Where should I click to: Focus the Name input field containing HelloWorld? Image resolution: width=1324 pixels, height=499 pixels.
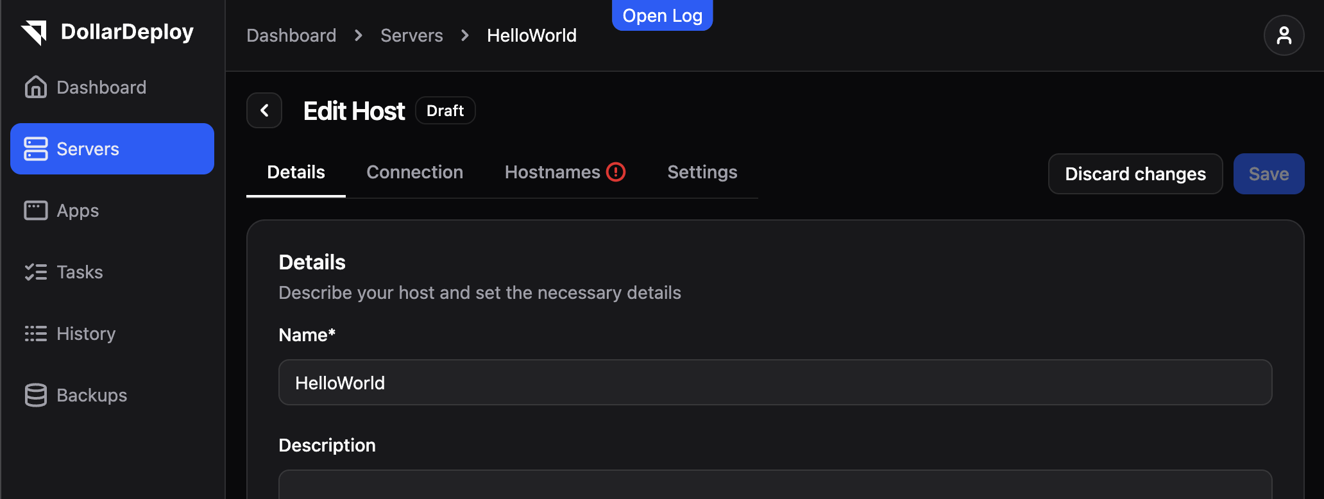click(775, 383)
